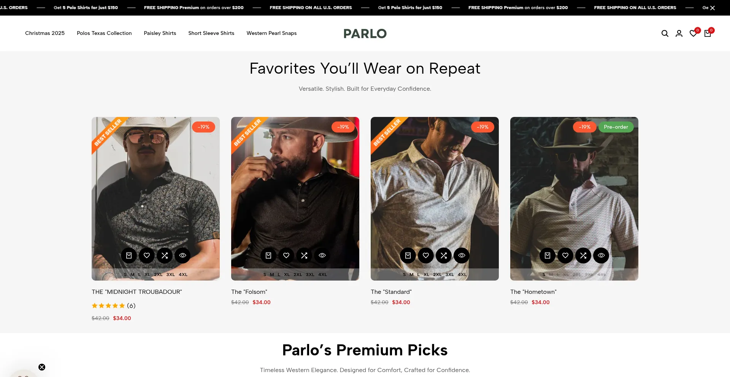Screen dimensions: 730x377
Task: Compare The Standard using shuffle icon
Action: (x=444, y=256)
